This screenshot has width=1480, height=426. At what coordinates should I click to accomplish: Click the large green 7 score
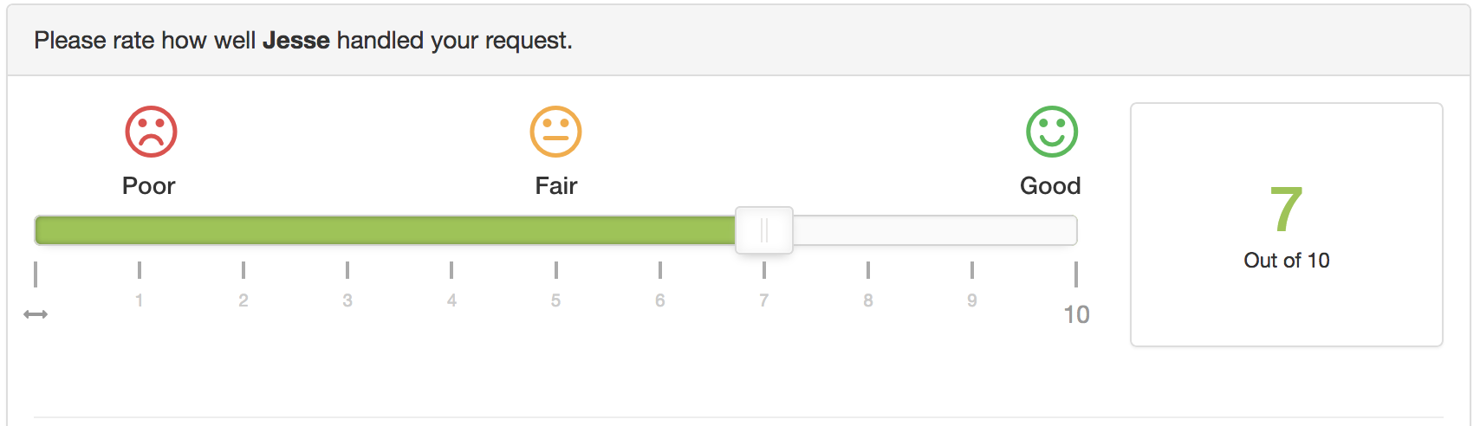(1287, 209)
